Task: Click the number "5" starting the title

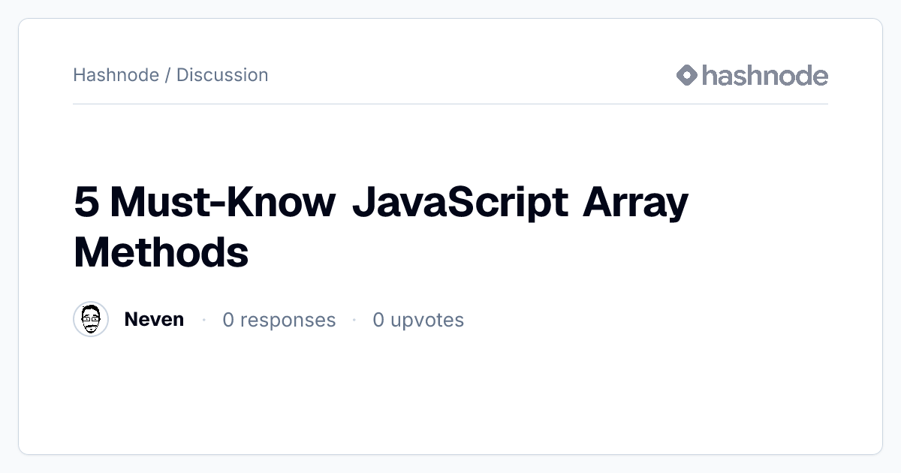Action: (87, 203)
